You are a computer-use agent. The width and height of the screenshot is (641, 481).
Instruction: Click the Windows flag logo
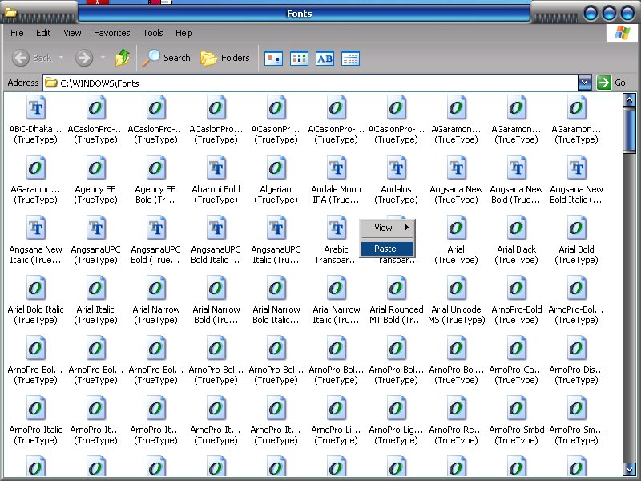coord(622,32)
